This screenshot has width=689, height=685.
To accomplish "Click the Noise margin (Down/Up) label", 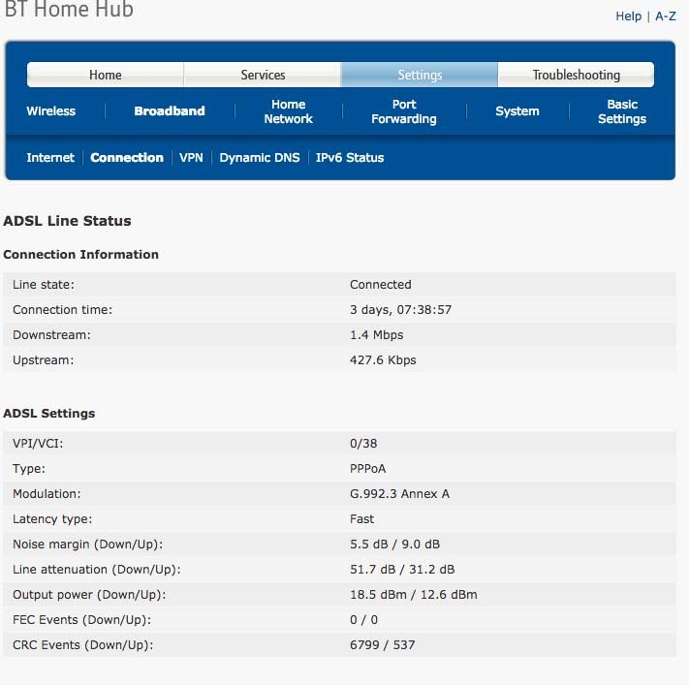I will [88, 545].
